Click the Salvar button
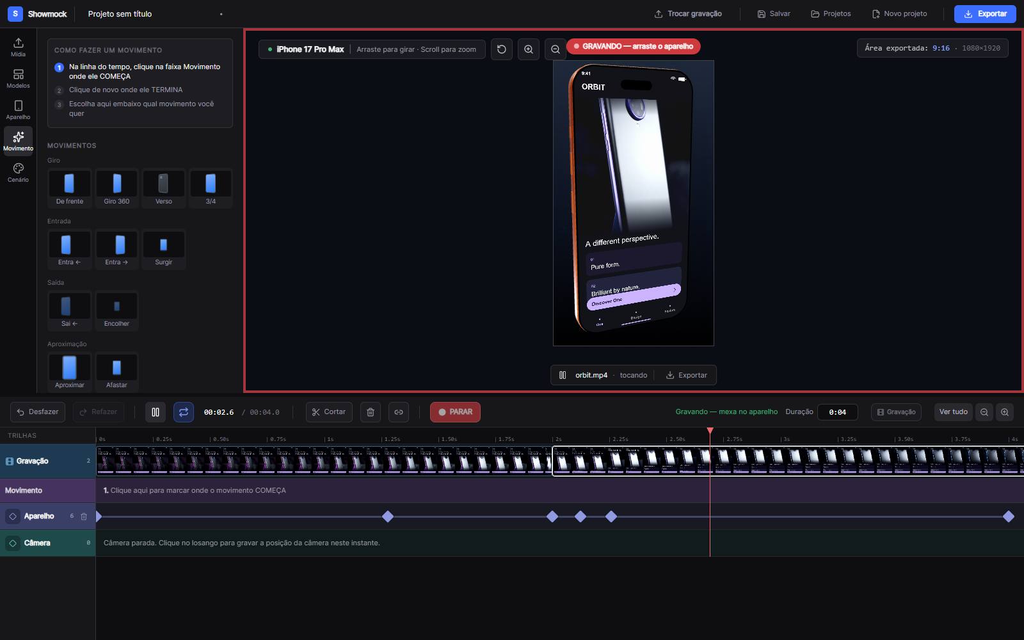The image size is (1024, 640). coord(774,14)
